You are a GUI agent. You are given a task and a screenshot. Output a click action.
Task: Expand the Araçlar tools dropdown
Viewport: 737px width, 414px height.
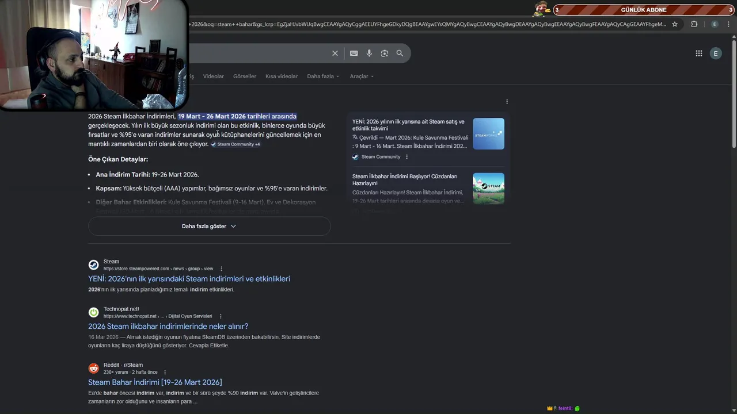pos(362,76)
